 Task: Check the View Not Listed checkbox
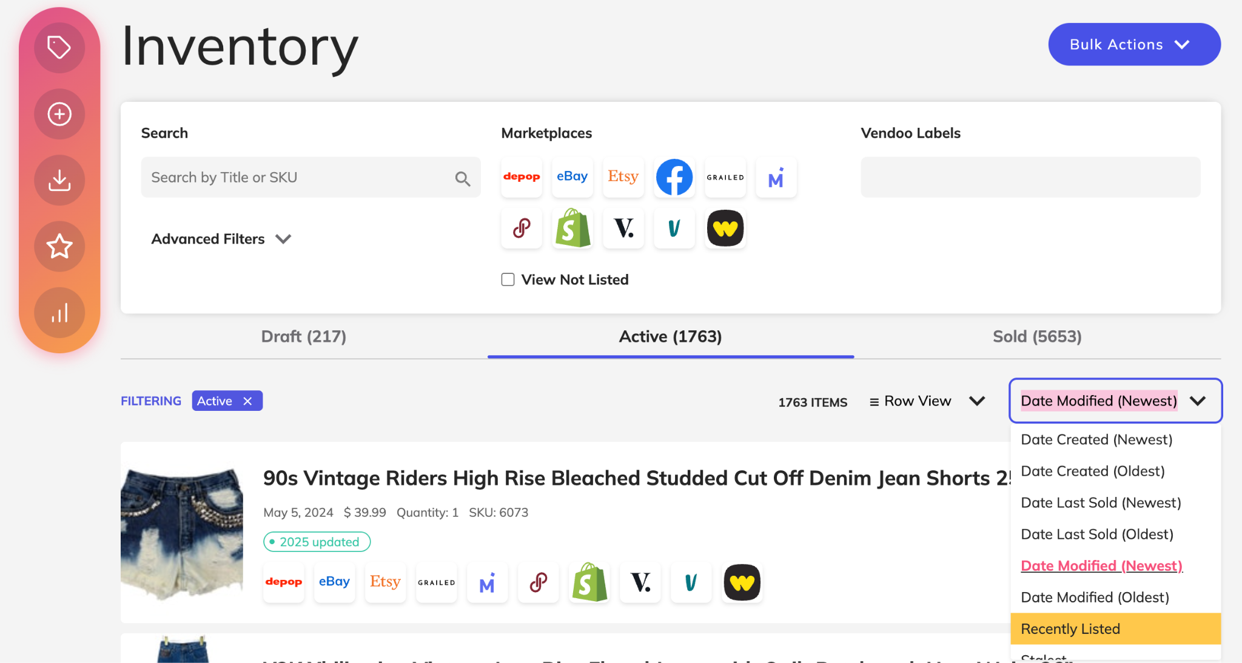point(508,279)
